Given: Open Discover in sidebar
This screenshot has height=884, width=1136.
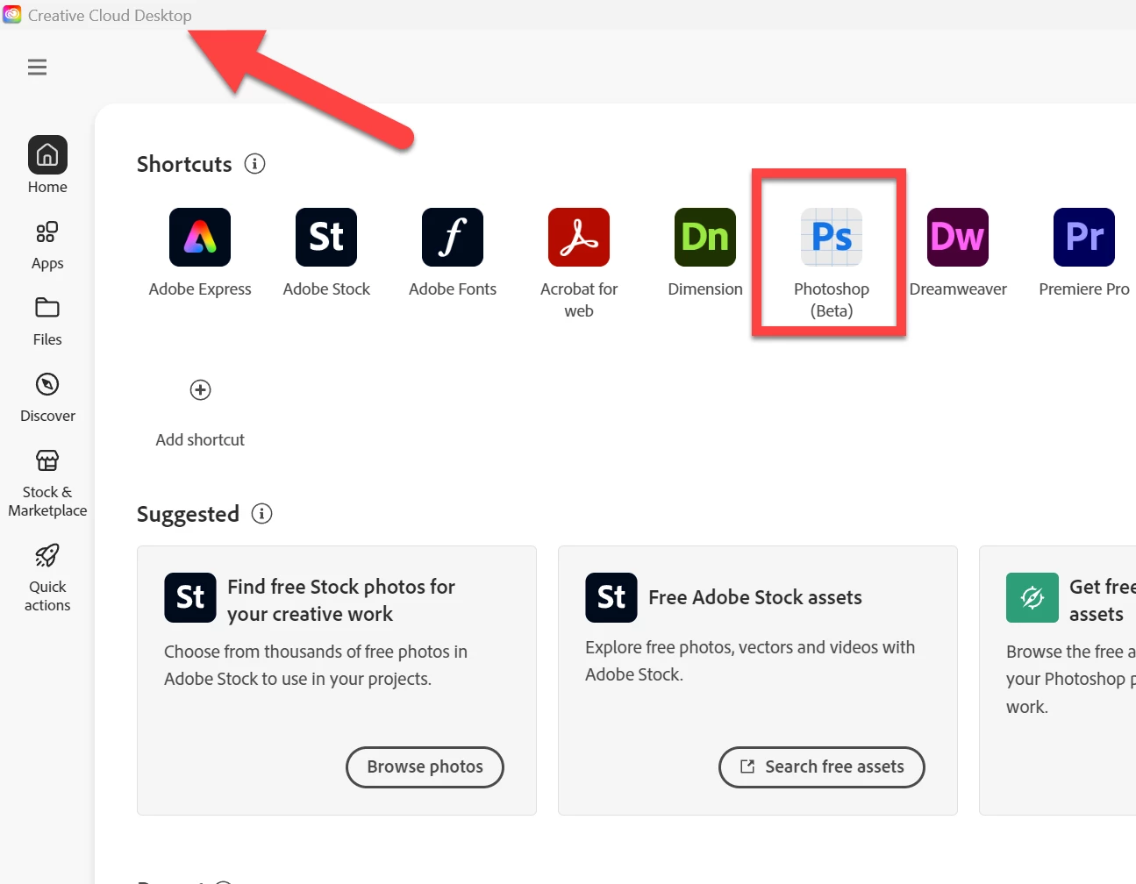Looking at the screenshot, I should click(x=47, y=397).
